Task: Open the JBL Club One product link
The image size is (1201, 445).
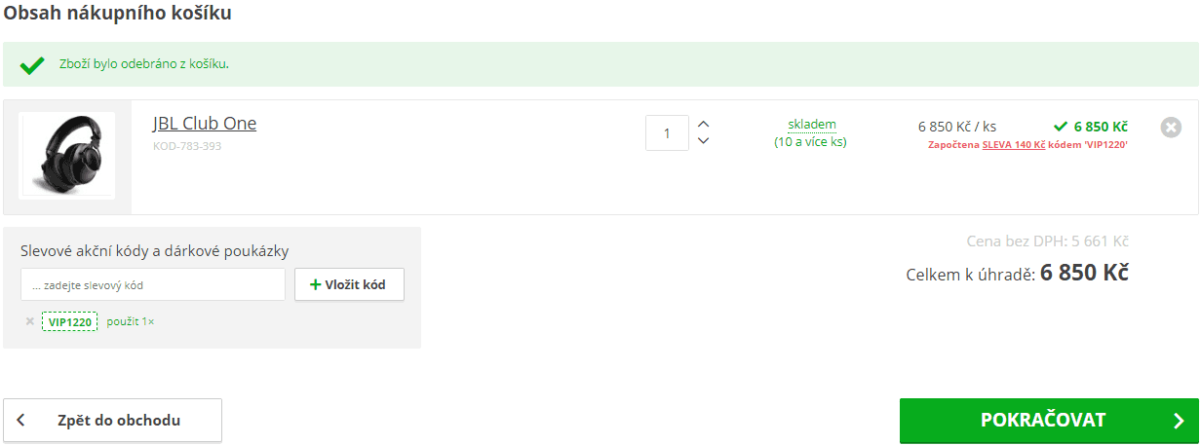Action: click(x=205, y=124)
